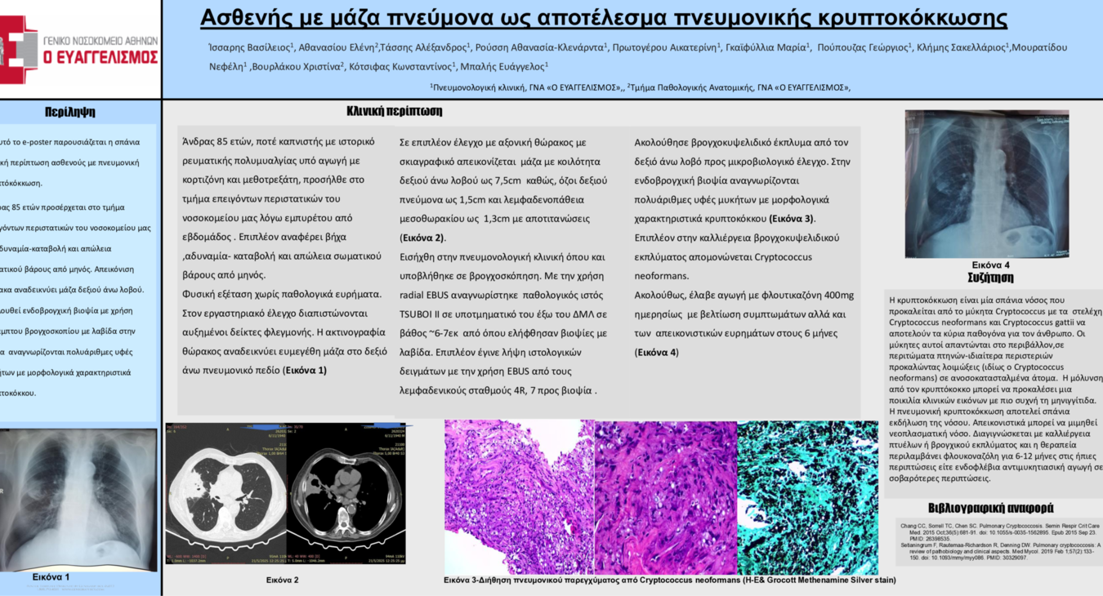Click the Βιβλιογραφική αναφορά heading

click(x=990, y=508)
